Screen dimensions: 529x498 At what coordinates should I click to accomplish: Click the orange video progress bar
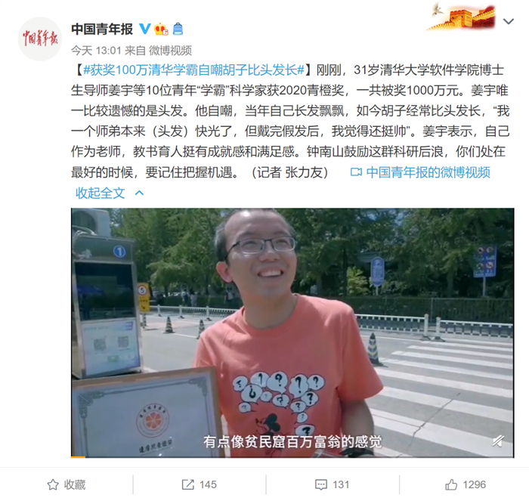pyautogui.click(x=78, y=456)
